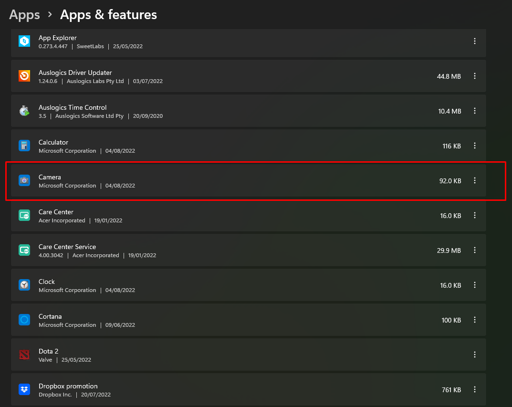
Task: Click the Cortana app icon
Action: point(24,320)
